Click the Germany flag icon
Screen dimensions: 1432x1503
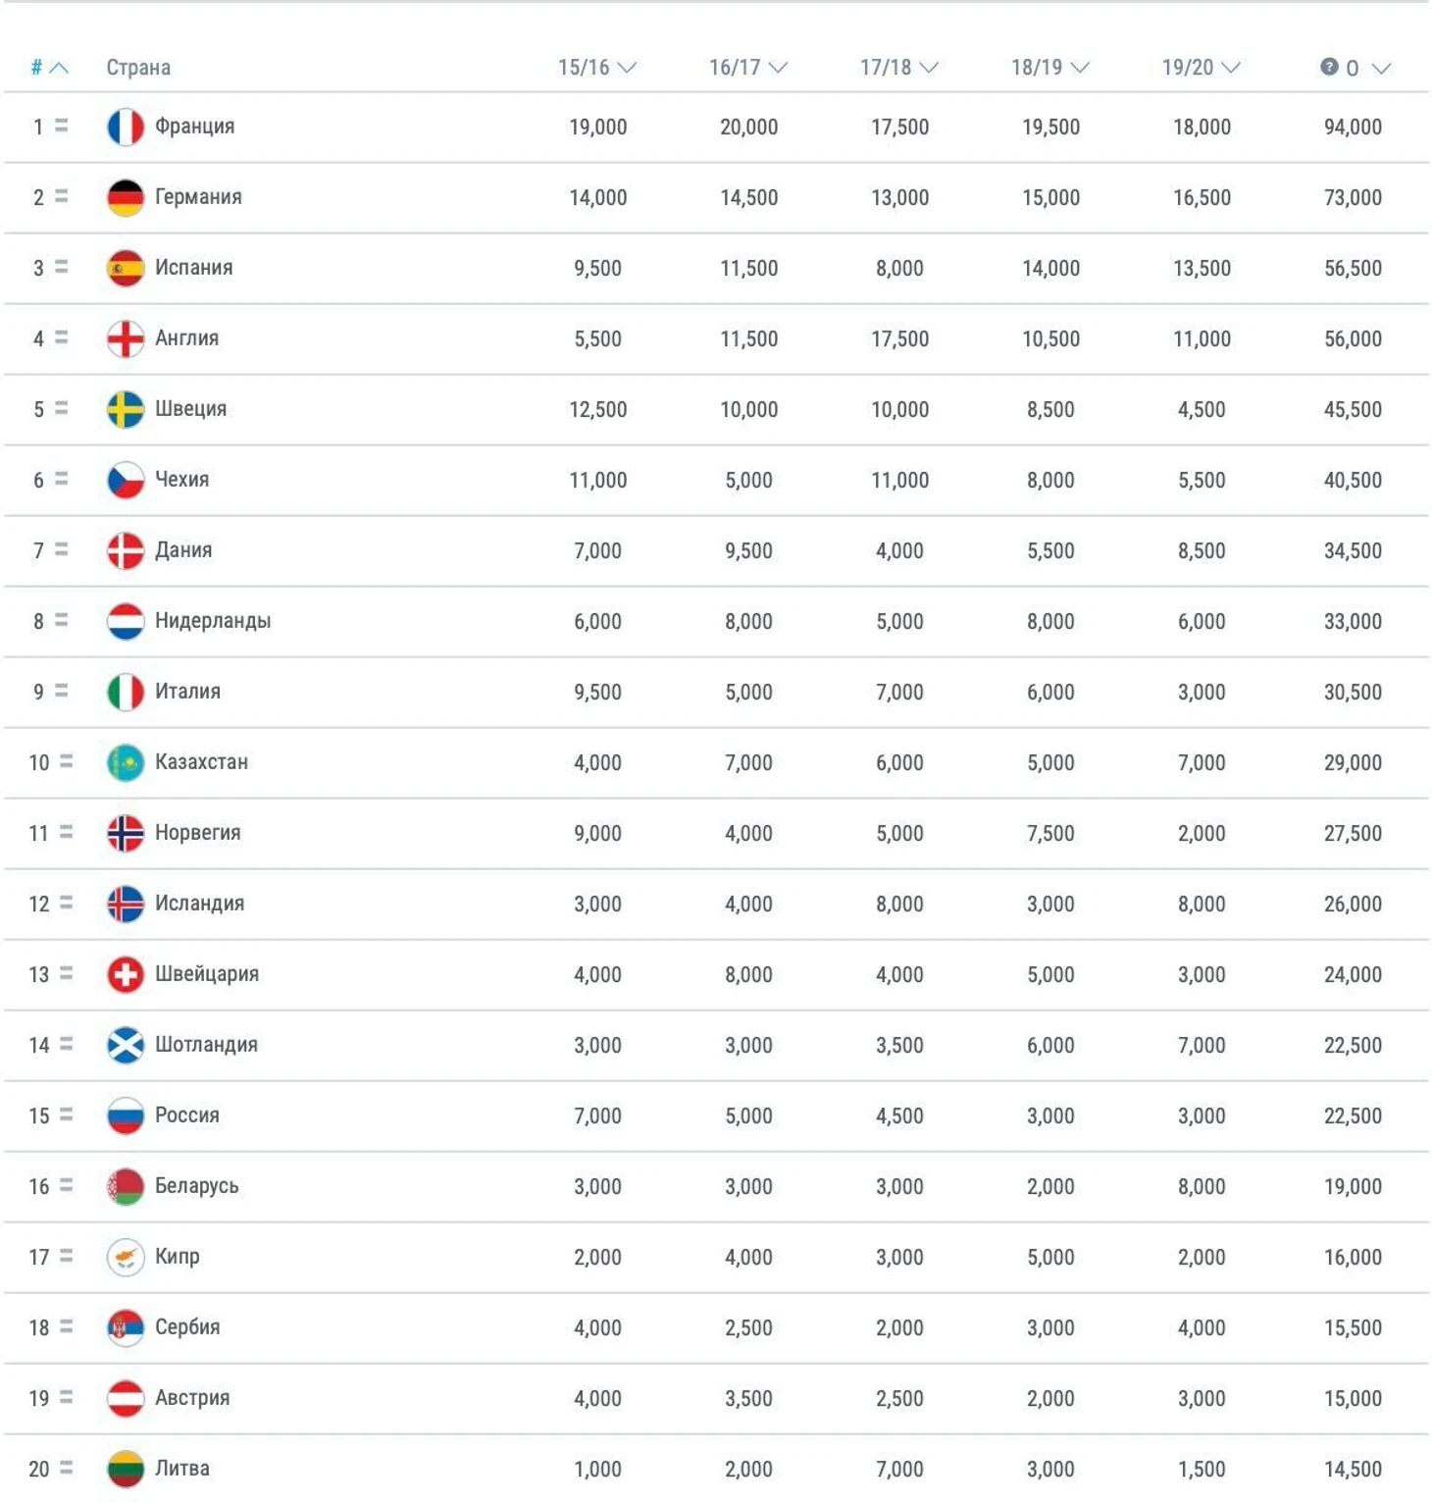click(x=126, y=197)
